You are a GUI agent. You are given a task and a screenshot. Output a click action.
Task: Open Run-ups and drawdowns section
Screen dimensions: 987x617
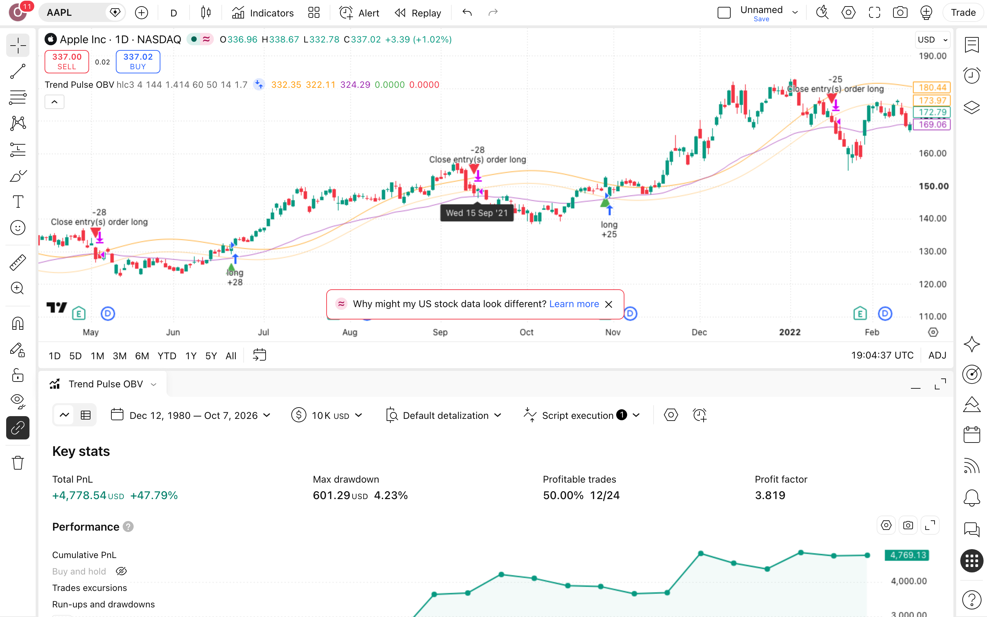[x=103, y=604]
